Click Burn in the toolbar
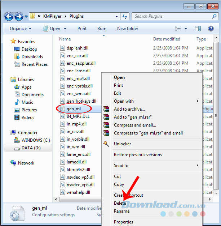 click(x=102, y=29)
